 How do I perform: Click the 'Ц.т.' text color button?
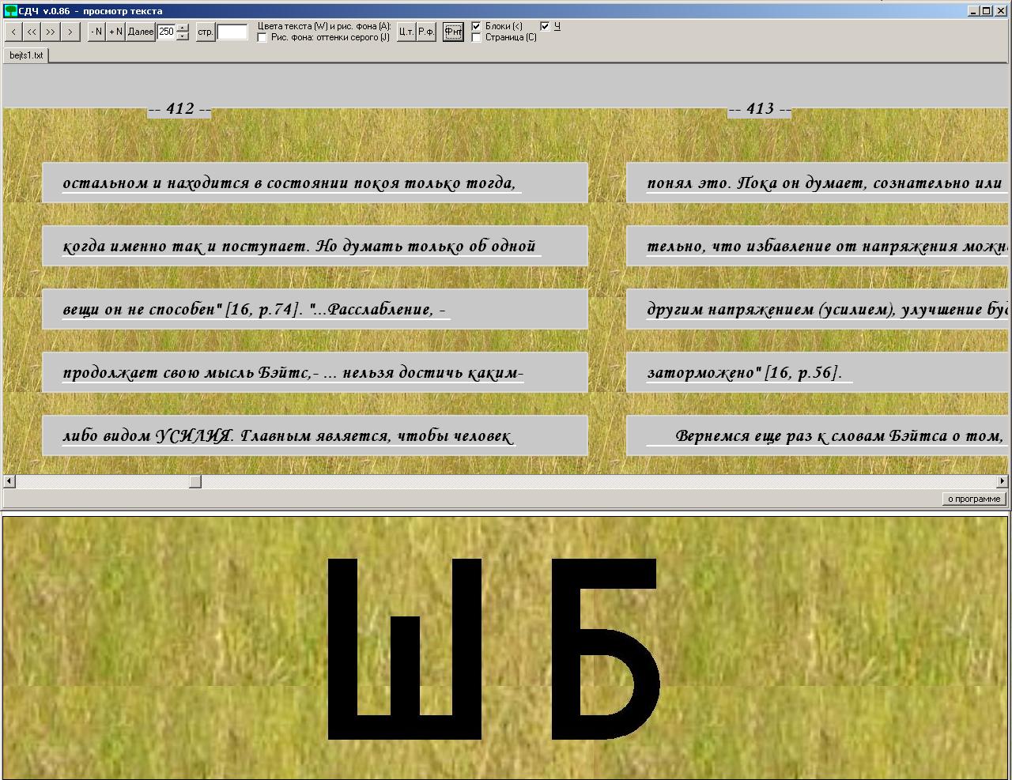click(x=406, y=32)
